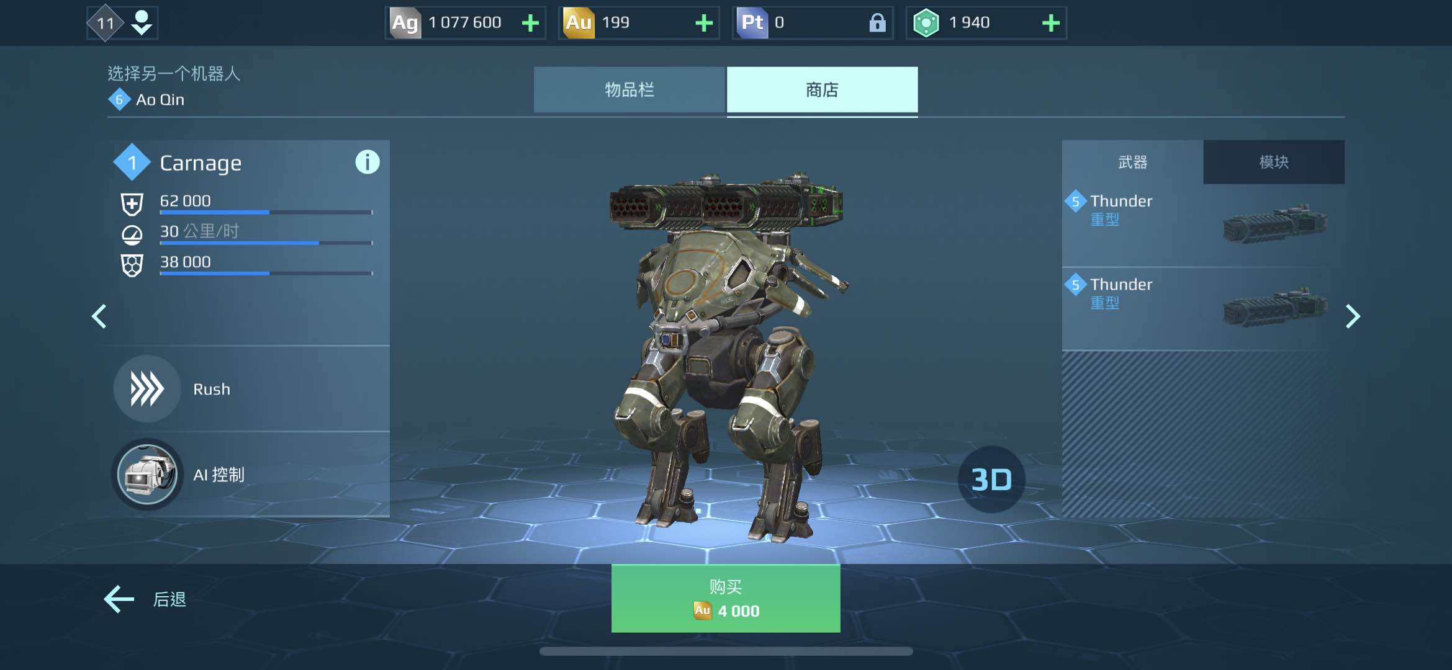Screen dimensions: 1452x670
Task: Show previous robot with left arrow
Action: point(99,316)
